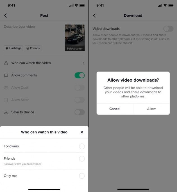Go back from the Post screen
Viewport: 177px width, 192px height.
[x=6, y=16]
